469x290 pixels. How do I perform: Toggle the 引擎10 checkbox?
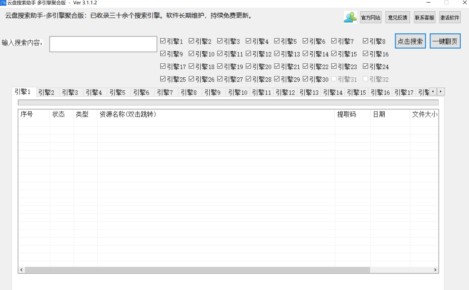point(192,53)
